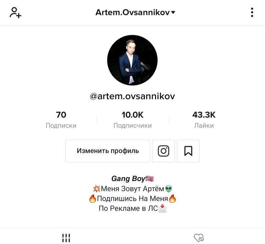Screen dimensions: 265x244
Task: Switch to the videos grid tab
Action: pos(66,238)
